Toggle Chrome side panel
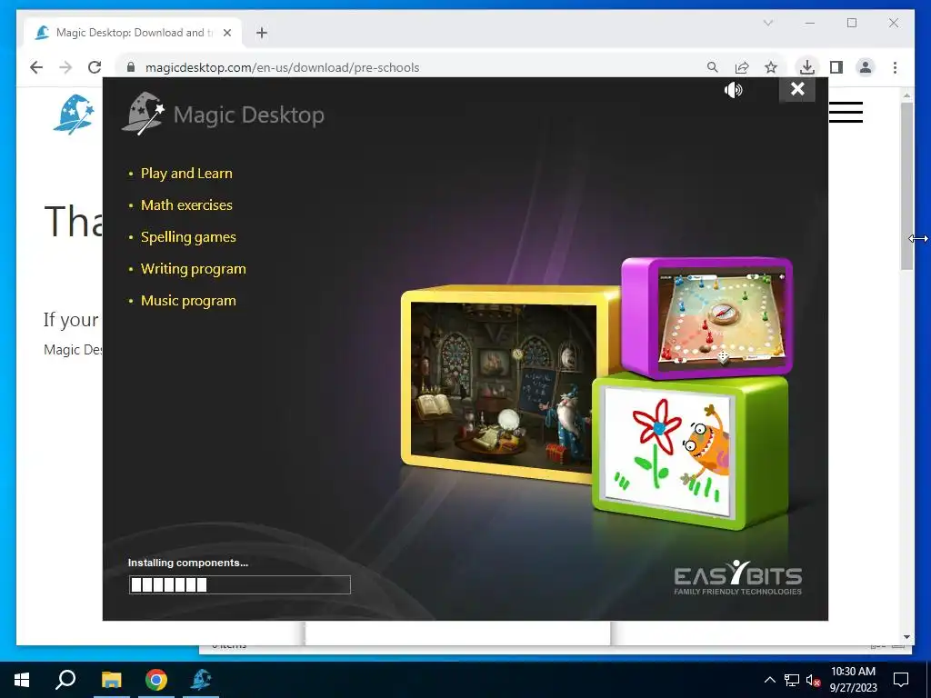This screenshot has width=931, height=698. click(836, 67)
